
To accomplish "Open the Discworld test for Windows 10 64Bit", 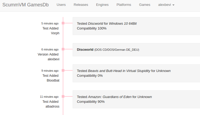I will (x=136, y=26).
